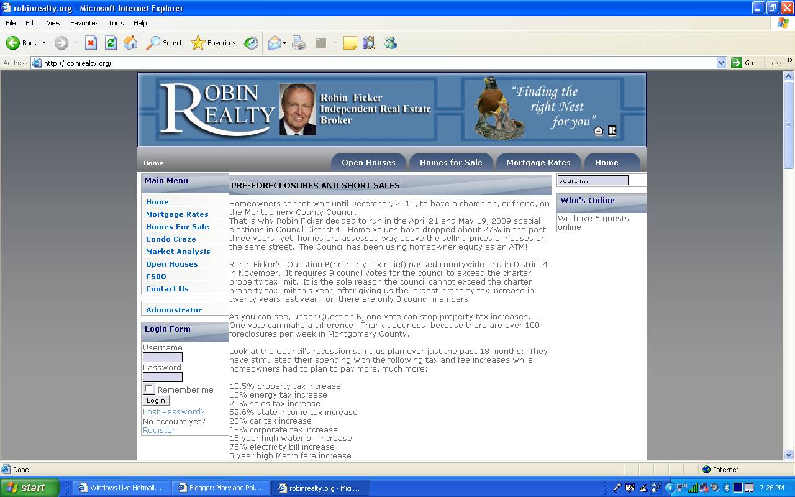This screenshot has width=795, height=497.
Task: Open the Favorites menu in the menu bar
Action: tap(84, 23)
